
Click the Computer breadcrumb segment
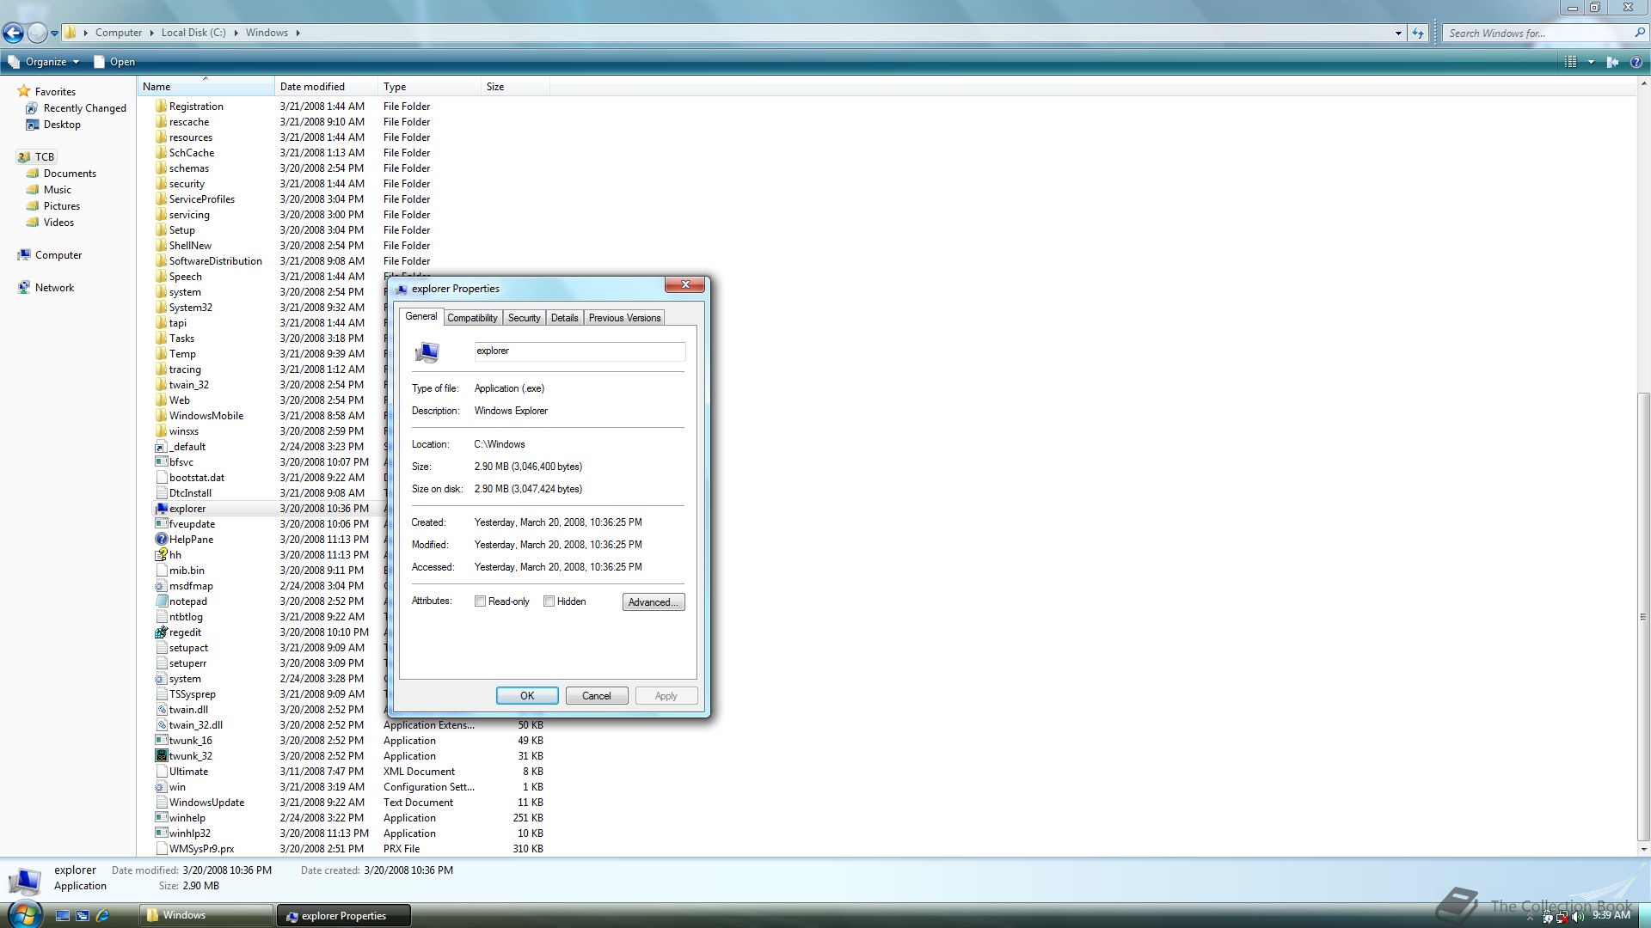[x=119, y=33]
